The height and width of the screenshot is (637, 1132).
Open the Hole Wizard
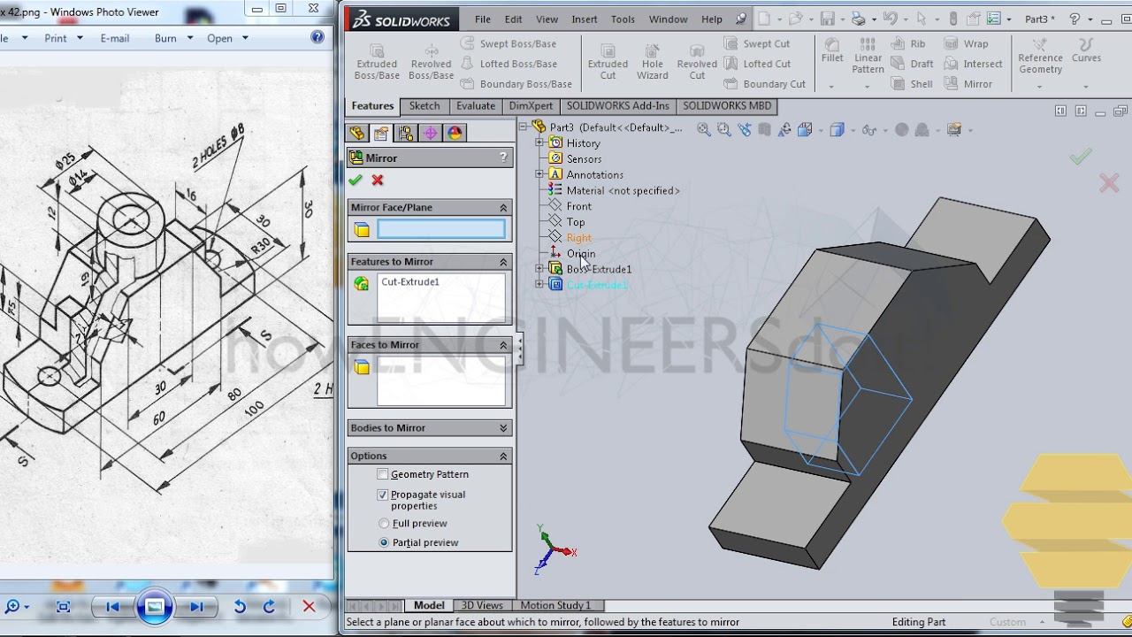coord(653,62)
